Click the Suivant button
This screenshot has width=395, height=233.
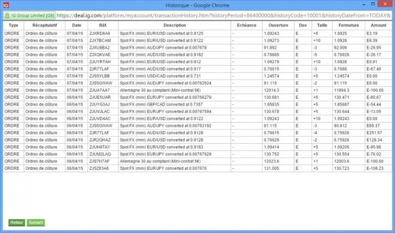36,222
